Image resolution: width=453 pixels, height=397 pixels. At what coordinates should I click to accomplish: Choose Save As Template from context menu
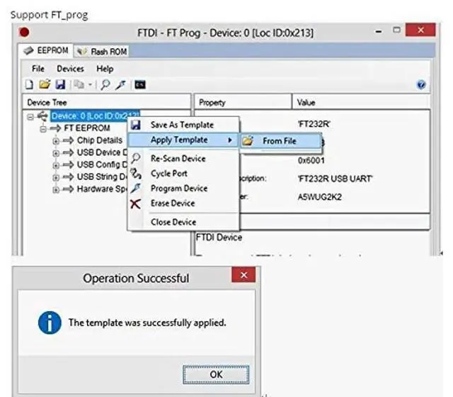click(181, 125)
